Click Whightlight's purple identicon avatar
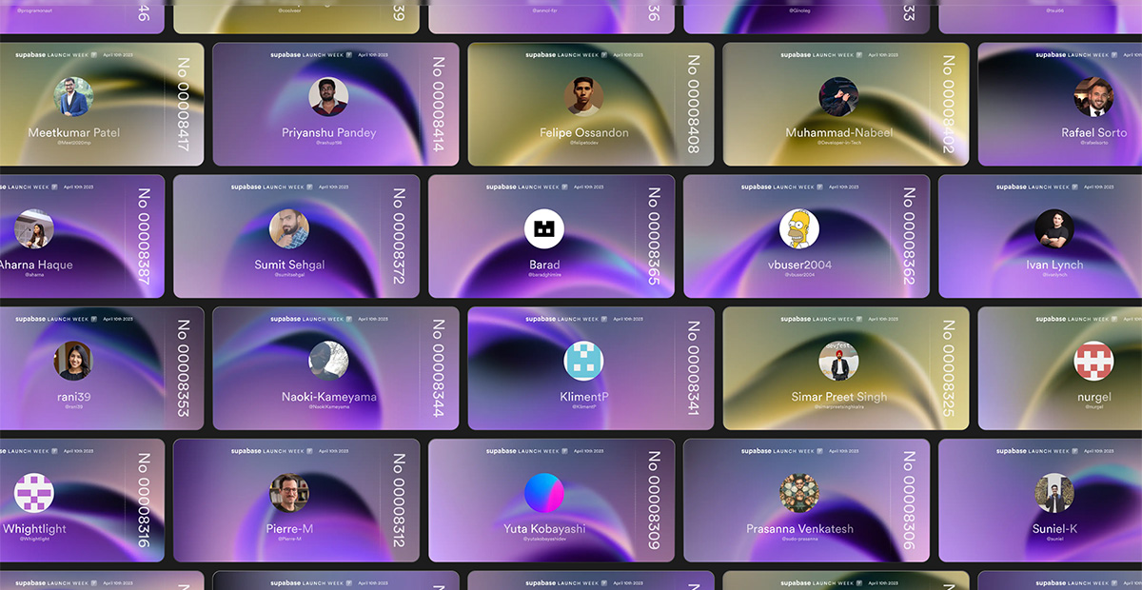This screenshot has height=590, width=1142. coord(34,493)
